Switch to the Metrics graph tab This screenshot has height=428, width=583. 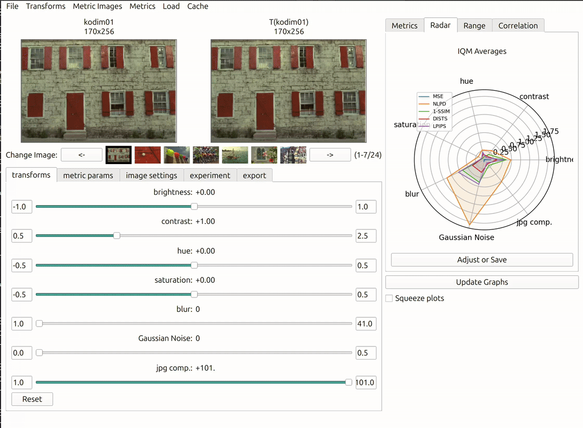[x=404, y=26]
